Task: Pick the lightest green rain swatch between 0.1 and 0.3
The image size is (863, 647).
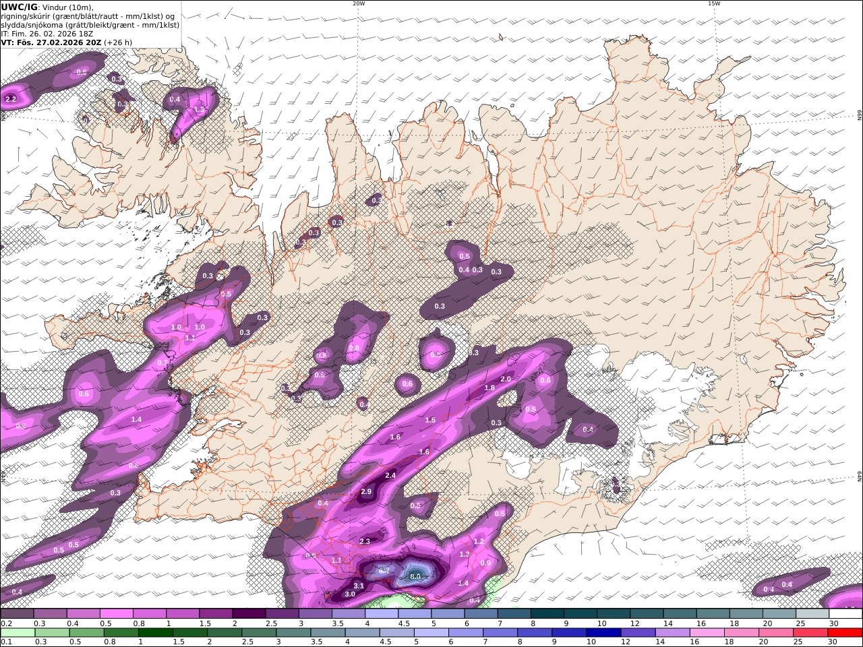Action: click(x=18, y=633)
